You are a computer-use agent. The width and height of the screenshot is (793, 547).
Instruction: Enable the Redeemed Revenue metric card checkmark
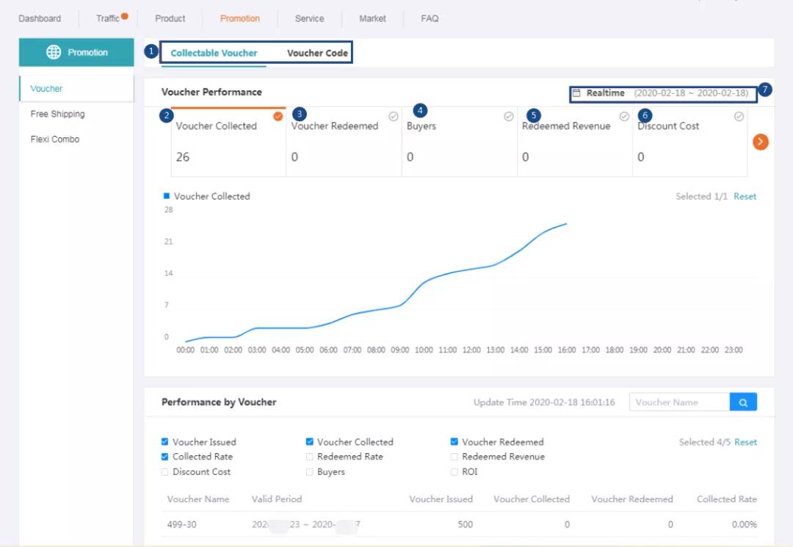pos(624,116)
